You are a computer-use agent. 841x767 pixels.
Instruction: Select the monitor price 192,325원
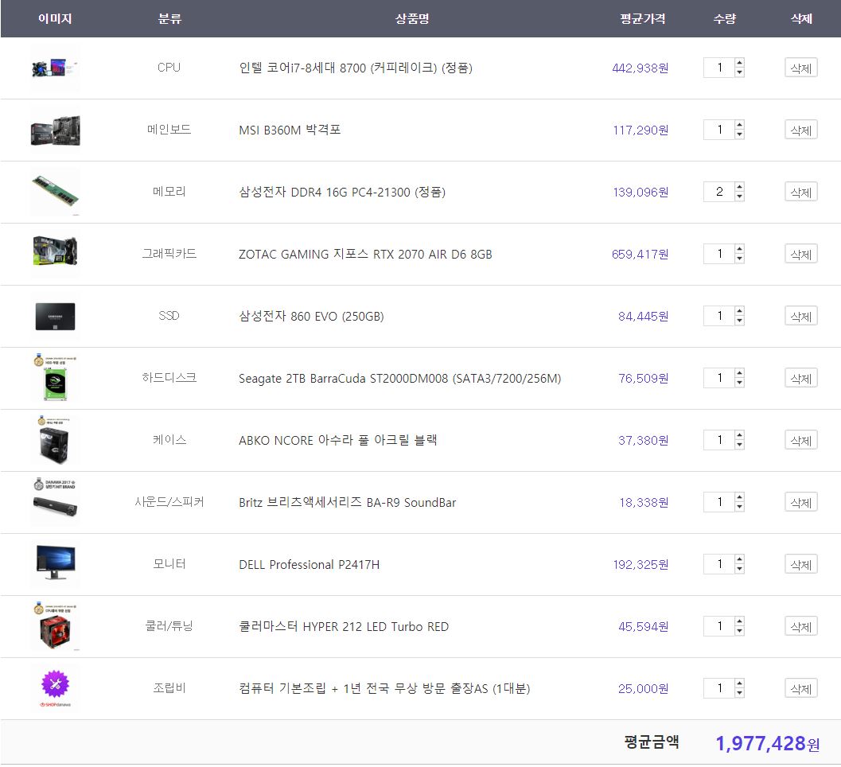coord(640,564)
